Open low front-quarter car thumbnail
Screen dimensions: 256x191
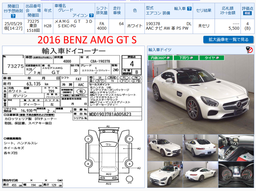[165, 174]
